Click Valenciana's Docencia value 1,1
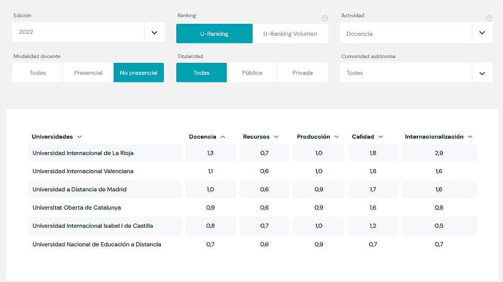 210,171
